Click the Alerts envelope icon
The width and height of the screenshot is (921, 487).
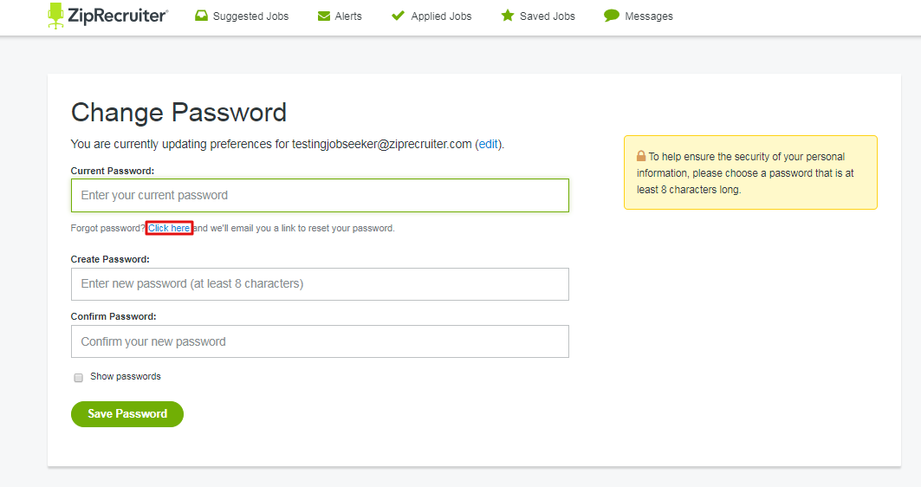pyautogui.click(x=324, y=16)
